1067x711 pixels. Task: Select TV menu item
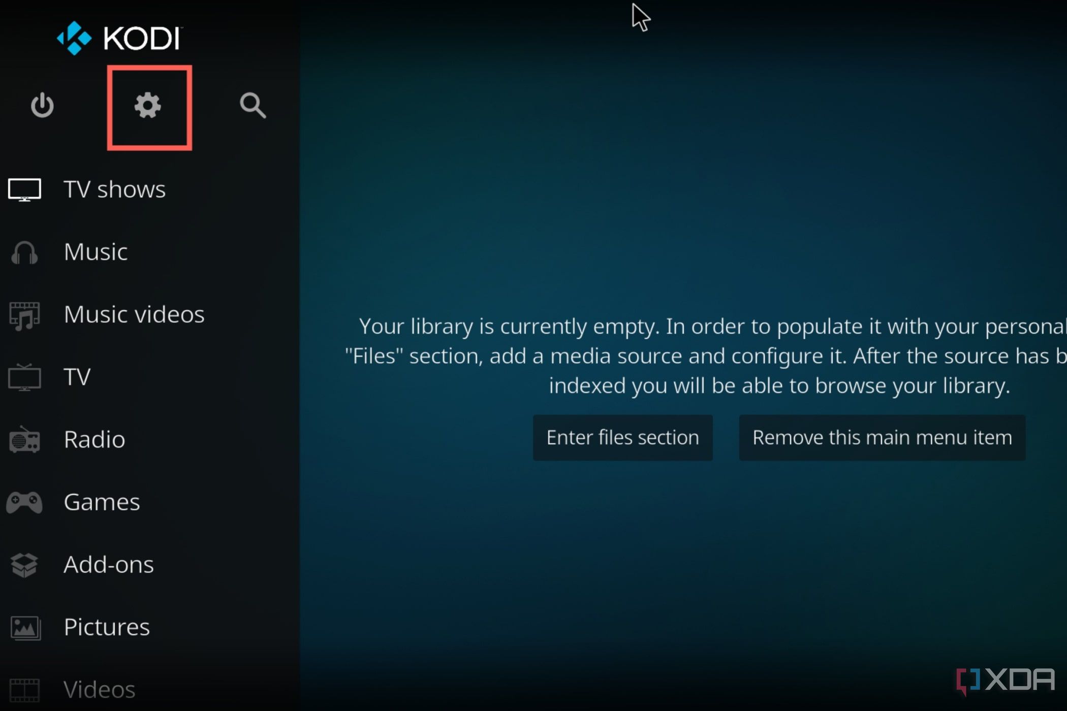[x=76, y=376]
